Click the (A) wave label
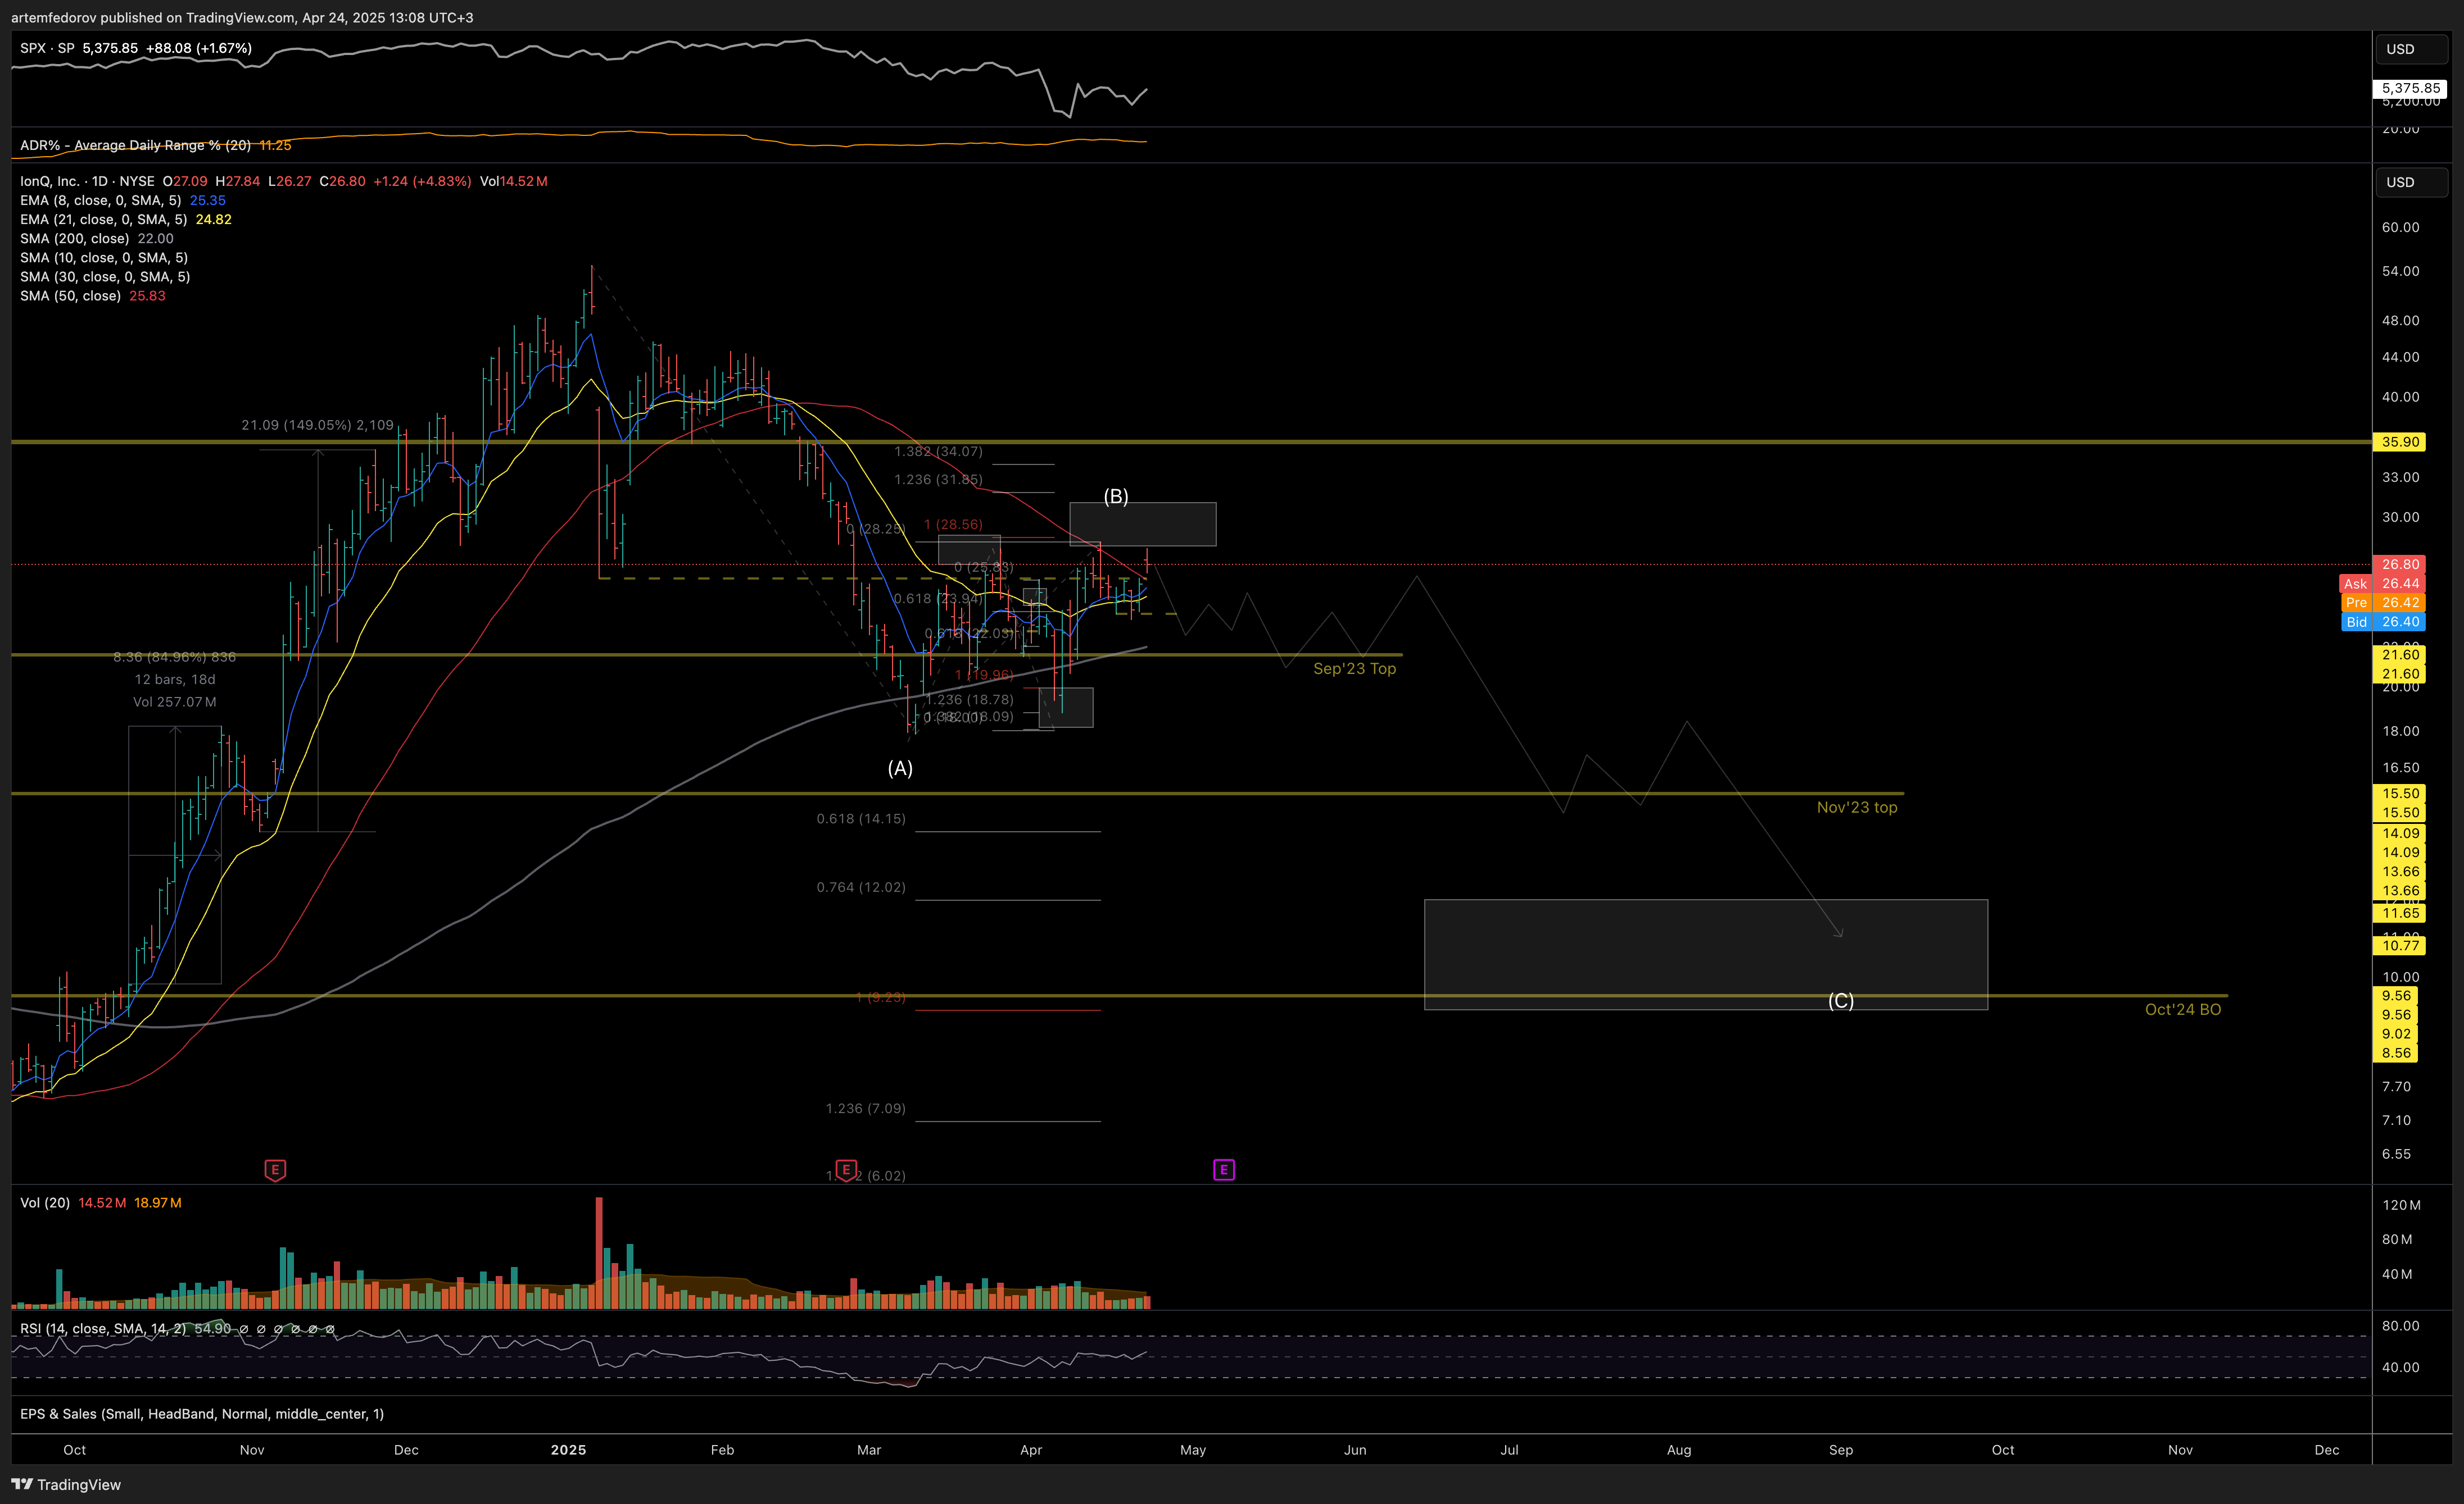2464x1504 pixels. click(900, 768)
